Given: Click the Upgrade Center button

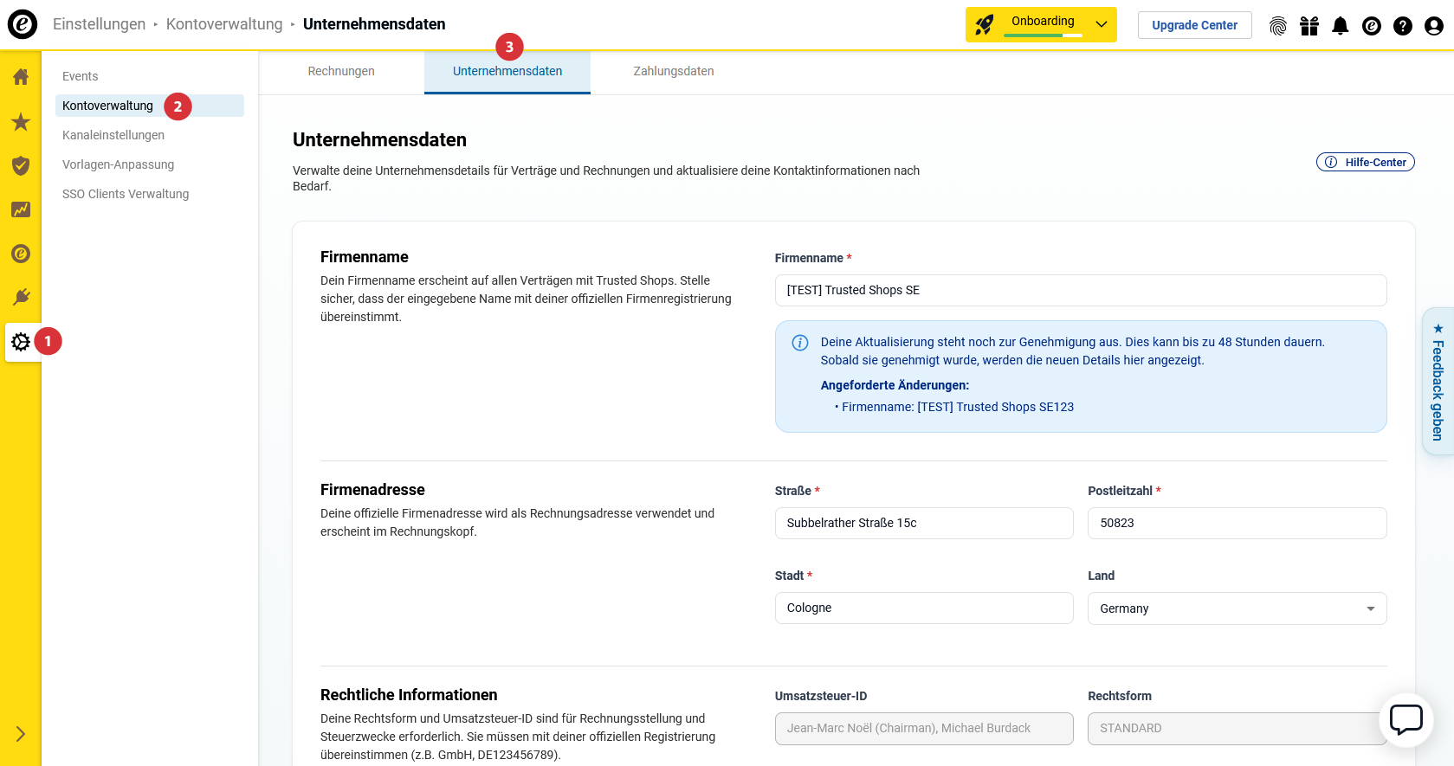Looking at the screenshot, I should (1193, 25).
